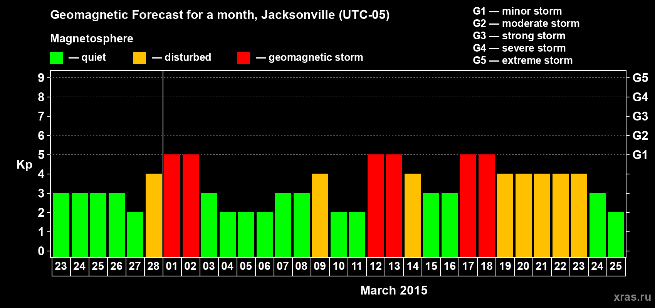Click the chart title mentioning Jacksonville
Screen dimensions: 655x308
pos(220,15)
